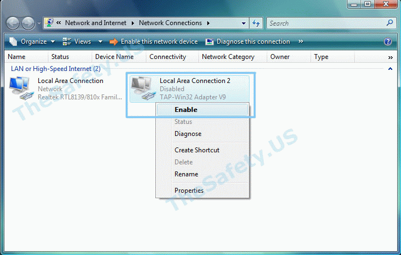Click the Local Area Connection name text

coord(71,81)
